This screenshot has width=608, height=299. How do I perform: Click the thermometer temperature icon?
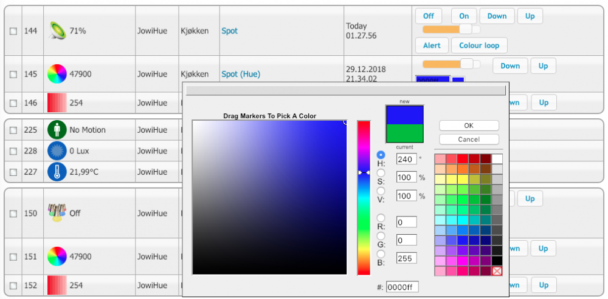57,172
